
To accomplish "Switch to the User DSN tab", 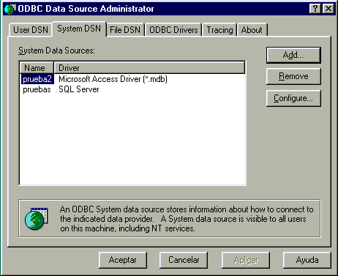I will pyautogui.click(x=31, y=30).
